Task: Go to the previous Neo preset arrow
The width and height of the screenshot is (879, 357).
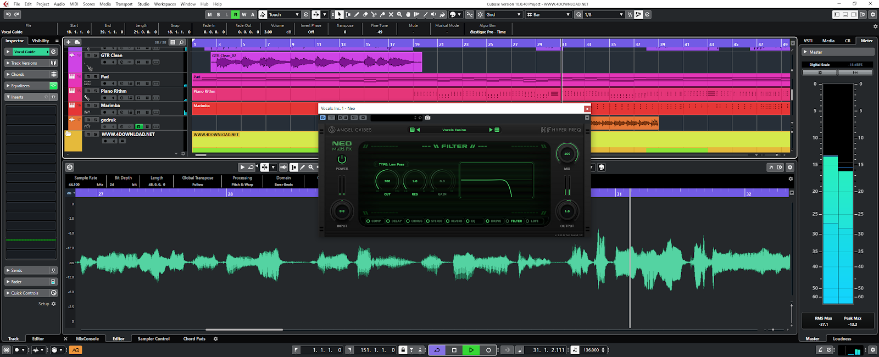Action: [418, 130]
